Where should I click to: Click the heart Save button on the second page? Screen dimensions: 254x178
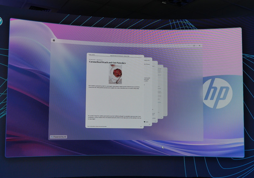click(x=146, y=122)
